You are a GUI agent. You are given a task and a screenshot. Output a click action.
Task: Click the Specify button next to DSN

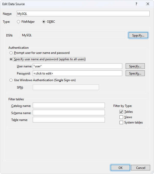[138, 35]
